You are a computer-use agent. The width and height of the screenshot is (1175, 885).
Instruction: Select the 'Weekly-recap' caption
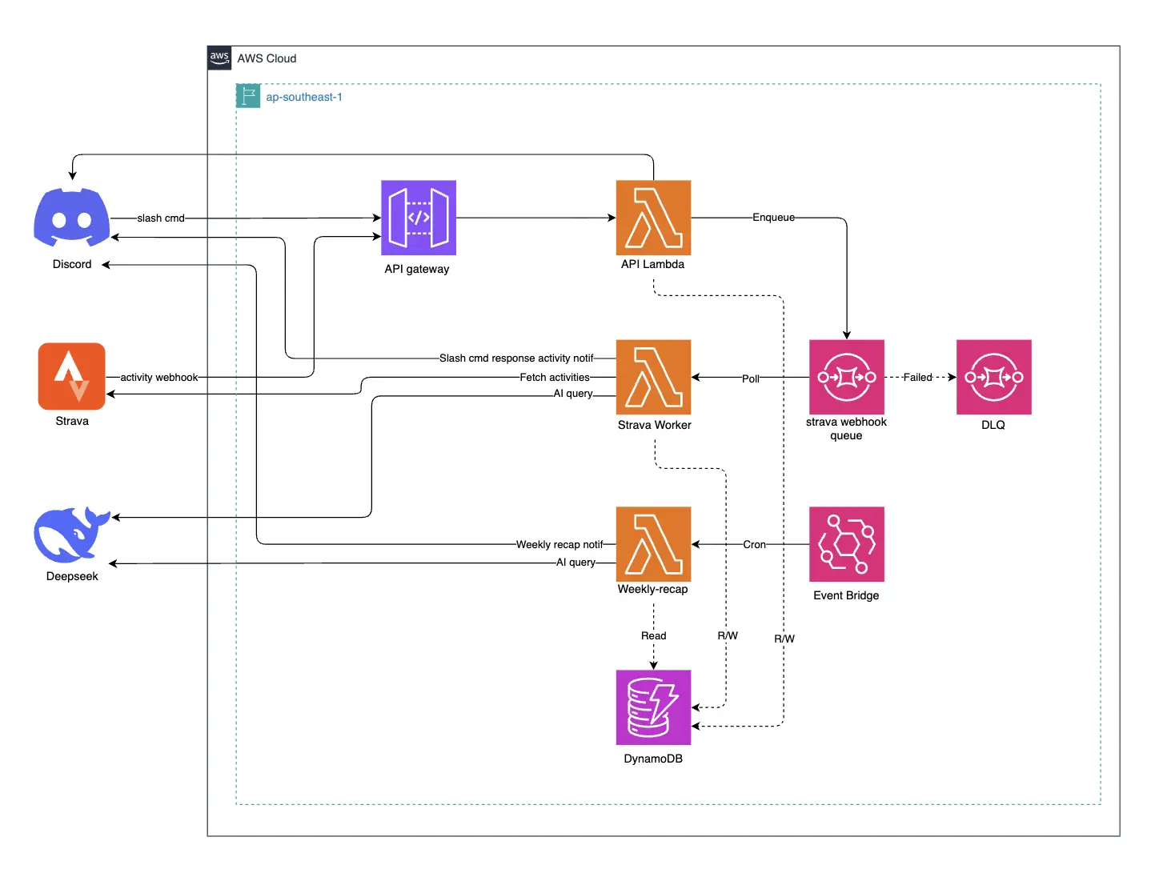[653, 589]
